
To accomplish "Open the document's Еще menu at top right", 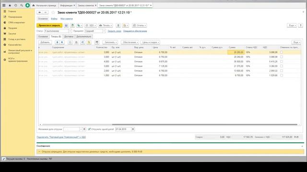I will pyautogui.click(x=292, y=25).
